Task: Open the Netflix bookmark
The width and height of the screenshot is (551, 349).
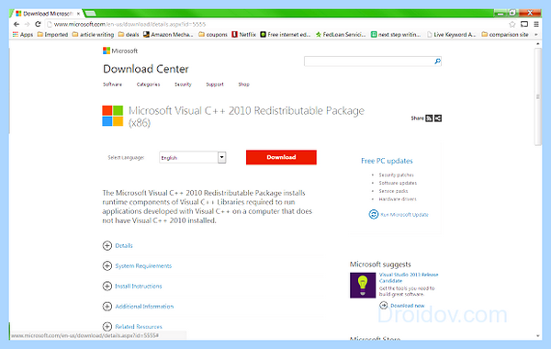Action: click(244, 35)
